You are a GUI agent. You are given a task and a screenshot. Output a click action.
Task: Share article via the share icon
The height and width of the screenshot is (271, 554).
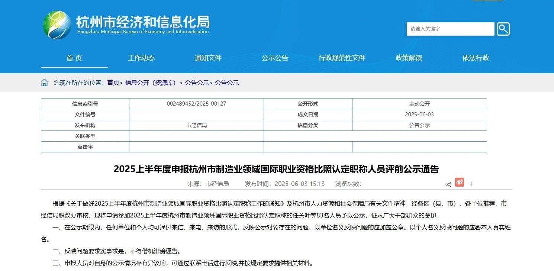448,184
